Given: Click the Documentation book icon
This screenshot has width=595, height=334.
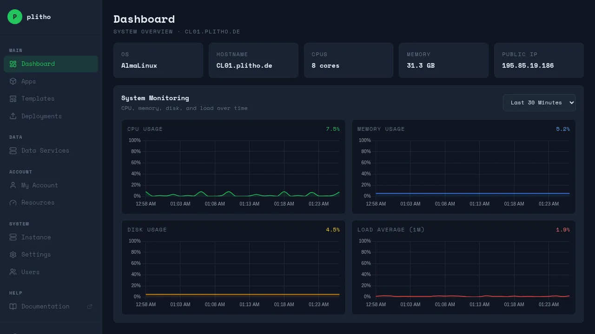Looking at the screenshot, I should click(13, 307).
